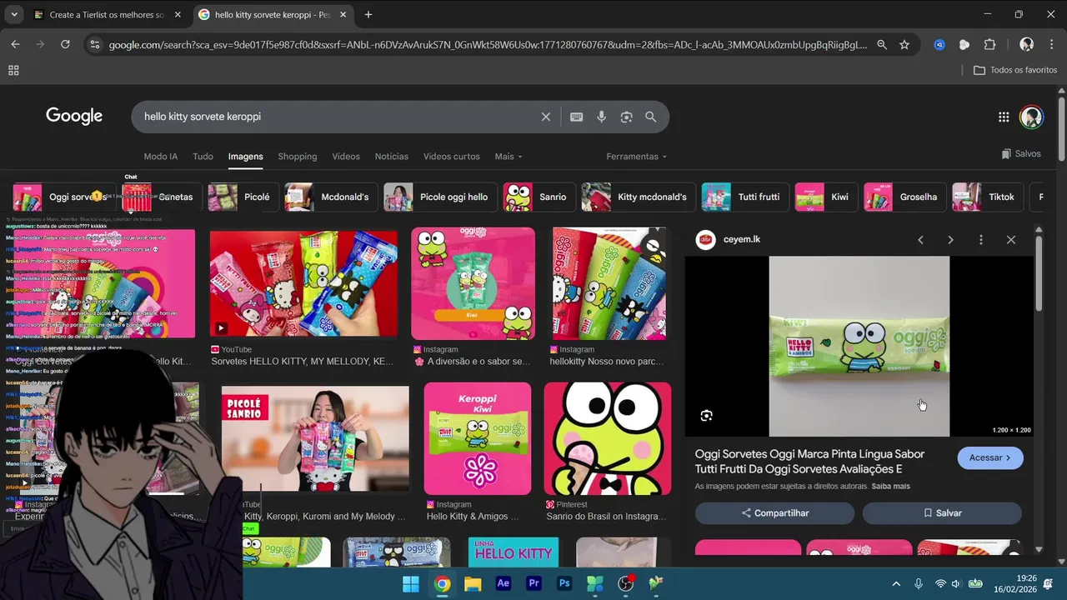Filter images by the Kiwi chip
This screenshot has height=600, width=1067.
click(825, 197)
